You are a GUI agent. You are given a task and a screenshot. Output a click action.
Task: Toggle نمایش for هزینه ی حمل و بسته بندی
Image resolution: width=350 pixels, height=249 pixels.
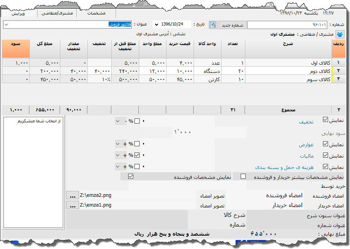click(325, 166)
